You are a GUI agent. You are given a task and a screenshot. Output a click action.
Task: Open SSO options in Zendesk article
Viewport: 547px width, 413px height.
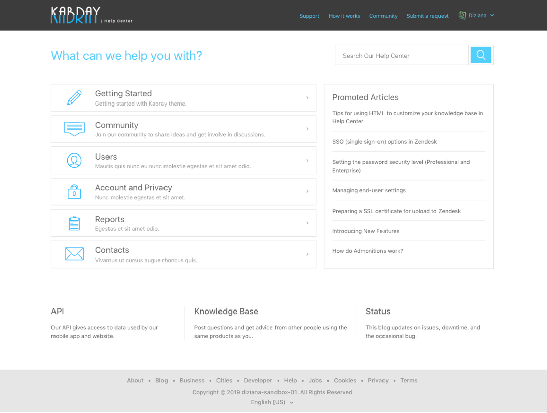(x=385, y=142)
